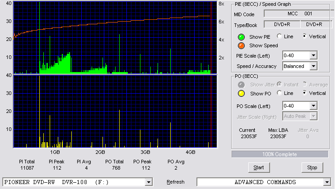This screenshot has height=189, width=335.
Task: Click the 100% Complete progress bar
Action: (x=280, y=154)
